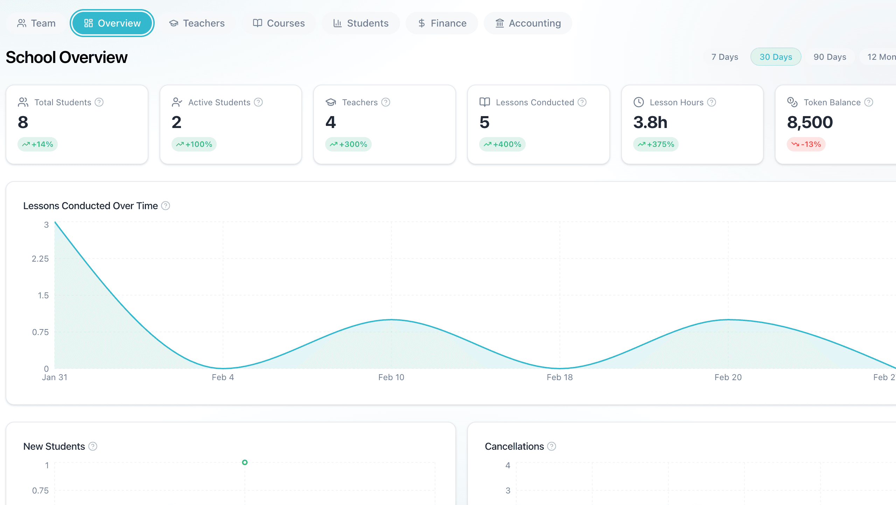Click the data point on the New Students chart
896x505 pixels.
pos(244,462)
